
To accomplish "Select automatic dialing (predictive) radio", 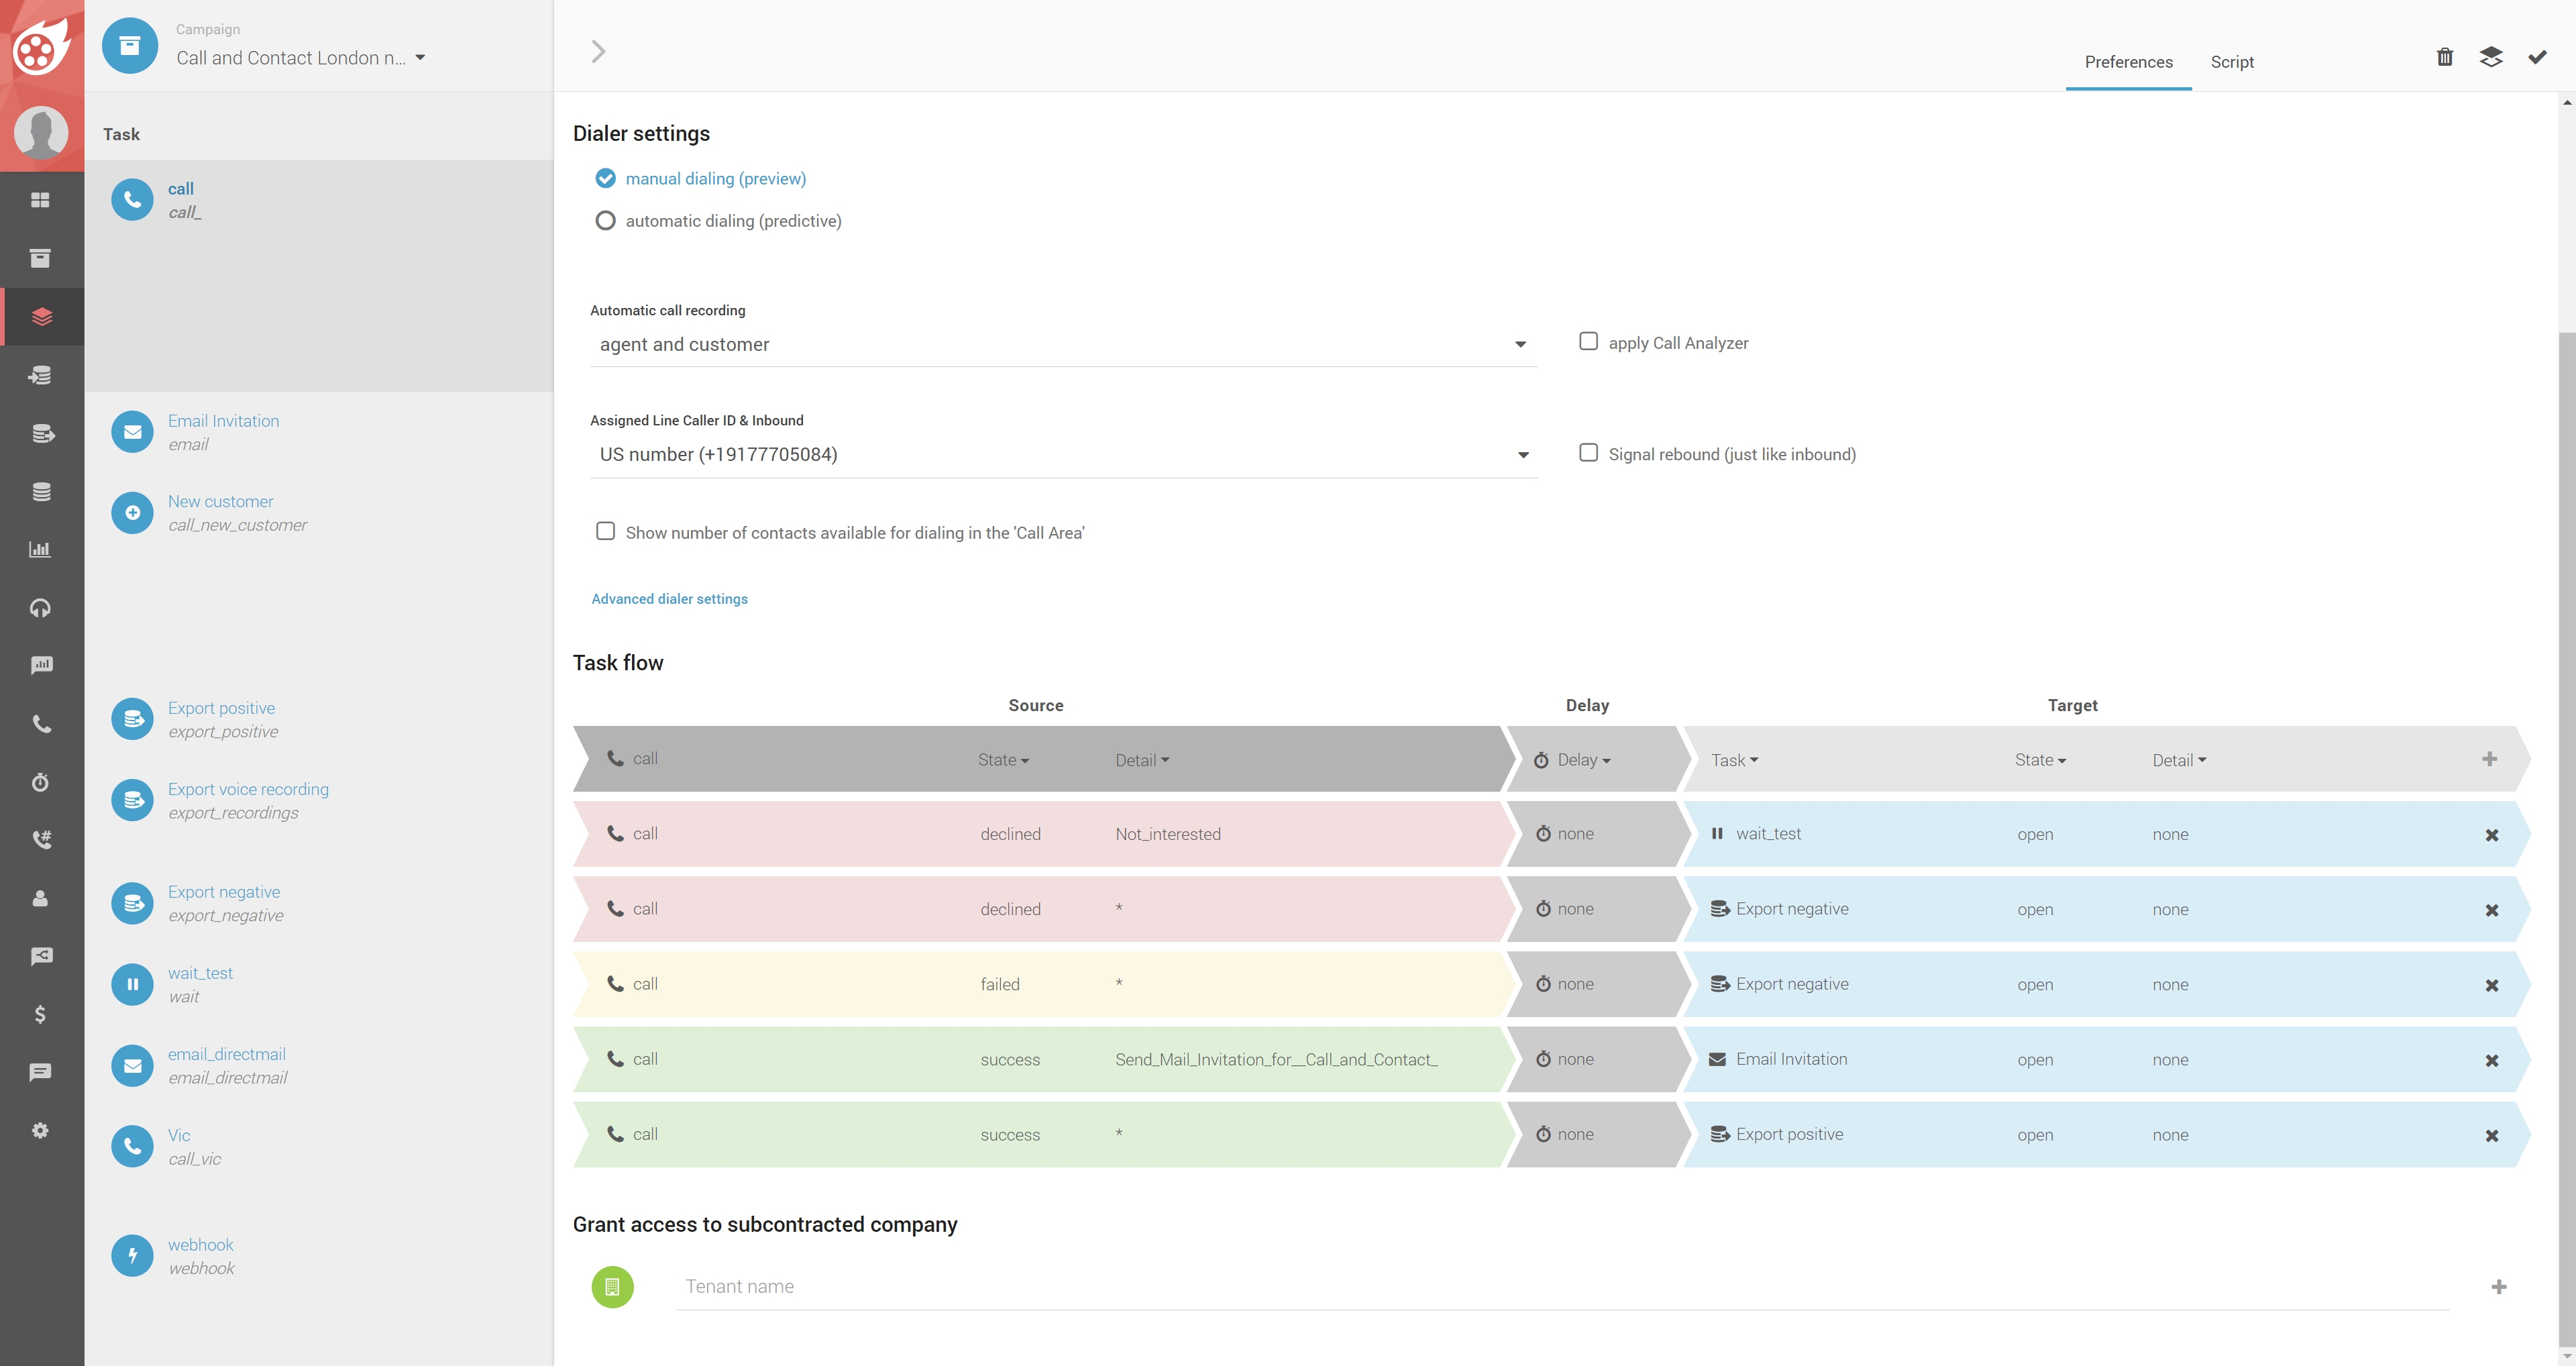I will 605,221.
